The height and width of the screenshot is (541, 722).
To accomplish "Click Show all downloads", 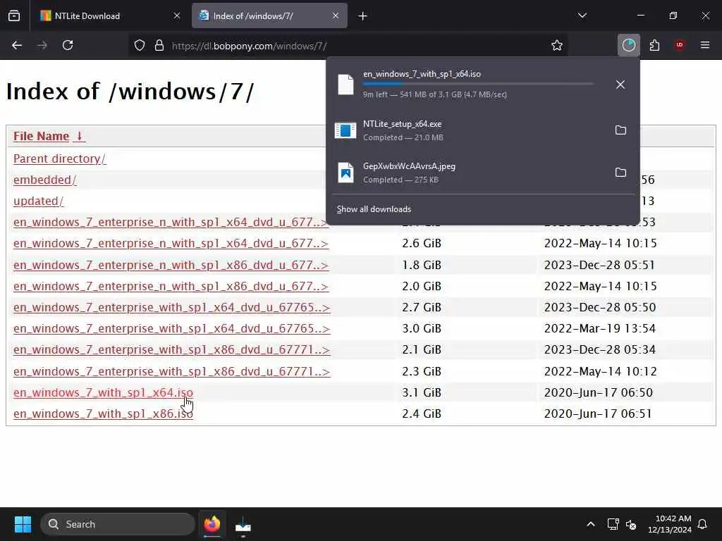I will click(x=374, y=209).
